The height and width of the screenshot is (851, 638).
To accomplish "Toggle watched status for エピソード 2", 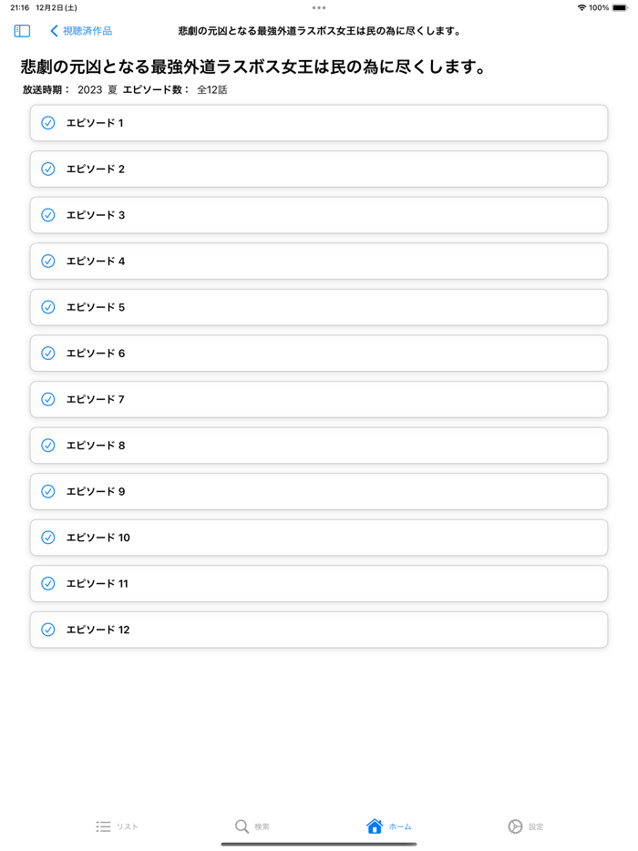I will coord(47,169).
